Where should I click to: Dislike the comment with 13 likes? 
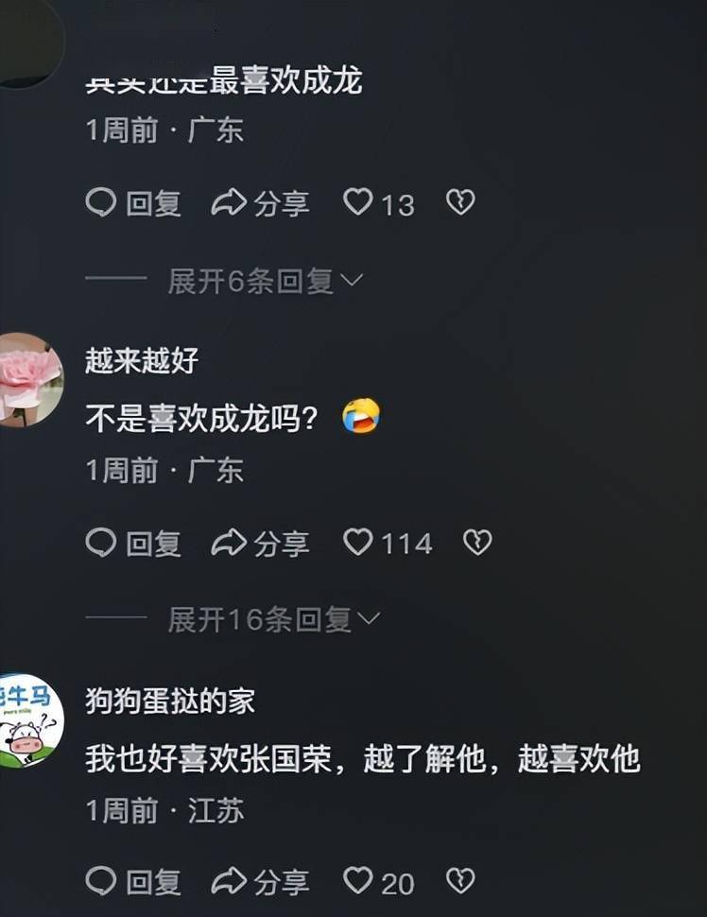pos(460,202)
